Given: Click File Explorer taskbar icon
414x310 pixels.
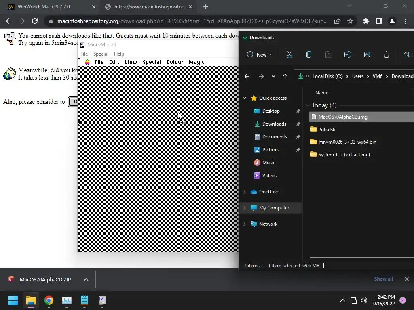Looking at the screenshot, I should click(x=31, y=300).
